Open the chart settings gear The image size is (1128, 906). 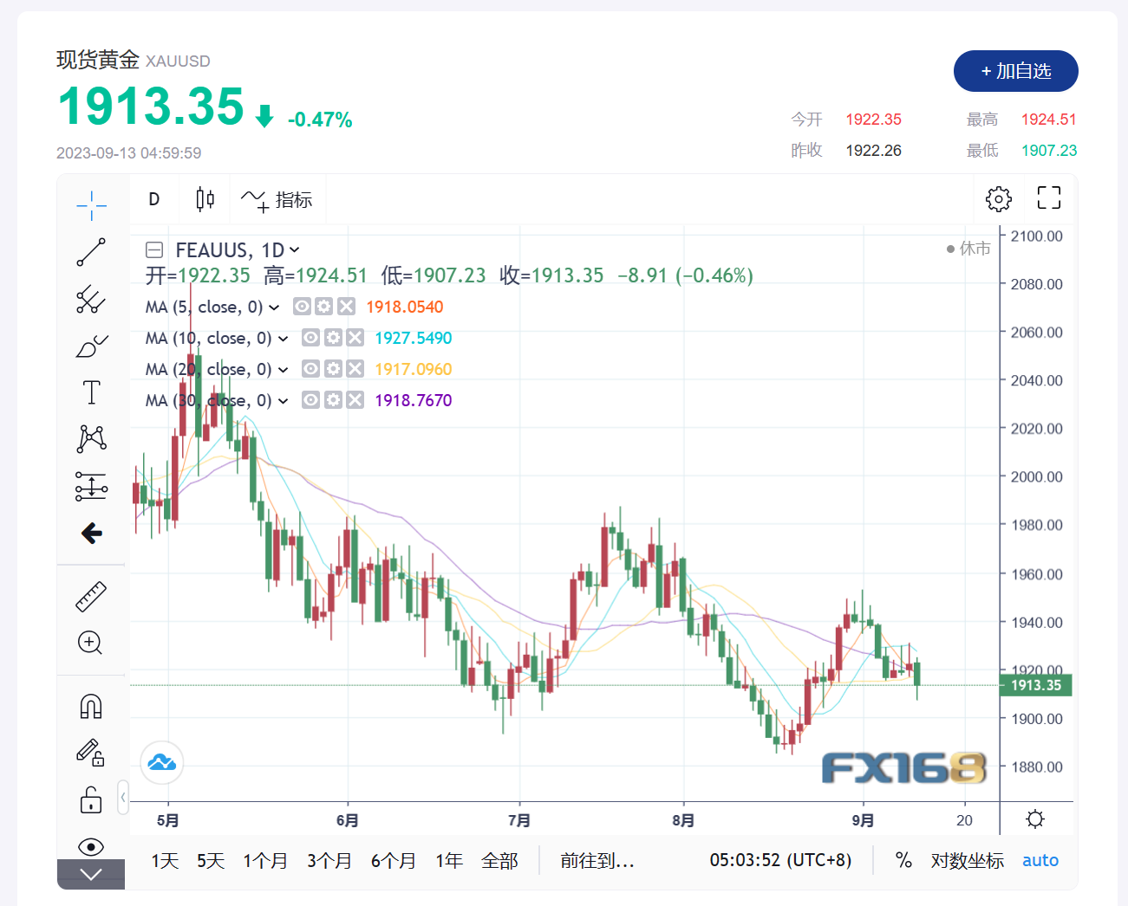(x=998, y=198)
